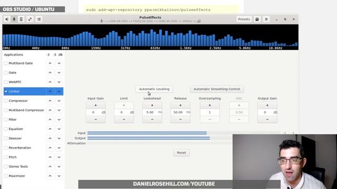
Task: Move Equalizer down with chevron
Action: [x=59, y=129]
